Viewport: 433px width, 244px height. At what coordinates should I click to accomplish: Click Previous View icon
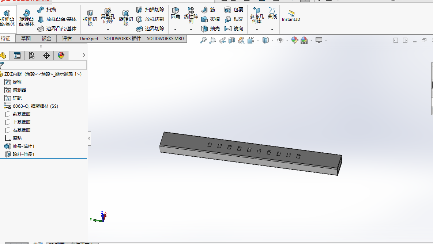(x=222, y=40)
